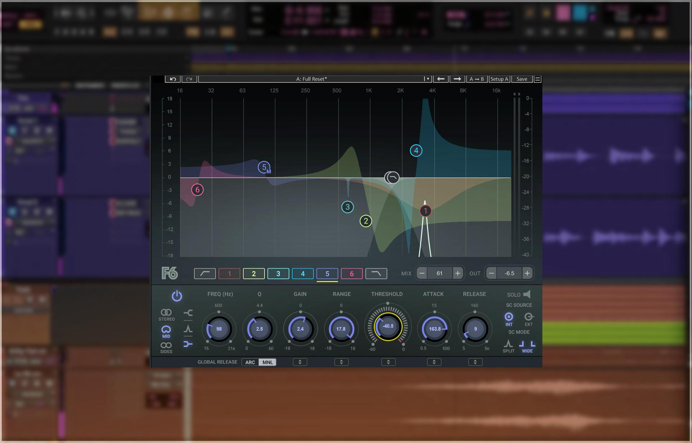The width and height of the screenshot is (692, 443).
Task: Set band to STEREO mode
Action: click(166, 314)
